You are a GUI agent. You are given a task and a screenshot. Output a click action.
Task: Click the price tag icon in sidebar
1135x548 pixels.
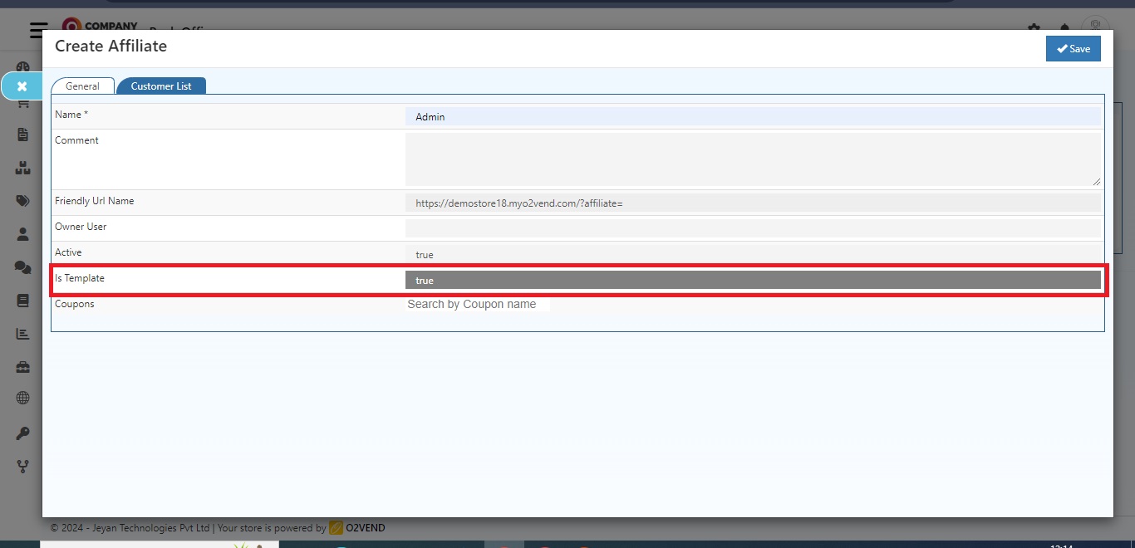tap(22, 200)
